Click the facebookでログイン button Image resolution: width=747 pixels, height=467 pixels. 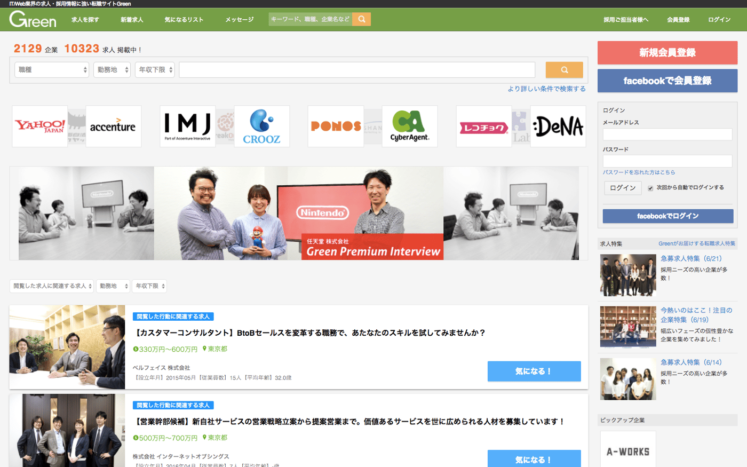668,216
